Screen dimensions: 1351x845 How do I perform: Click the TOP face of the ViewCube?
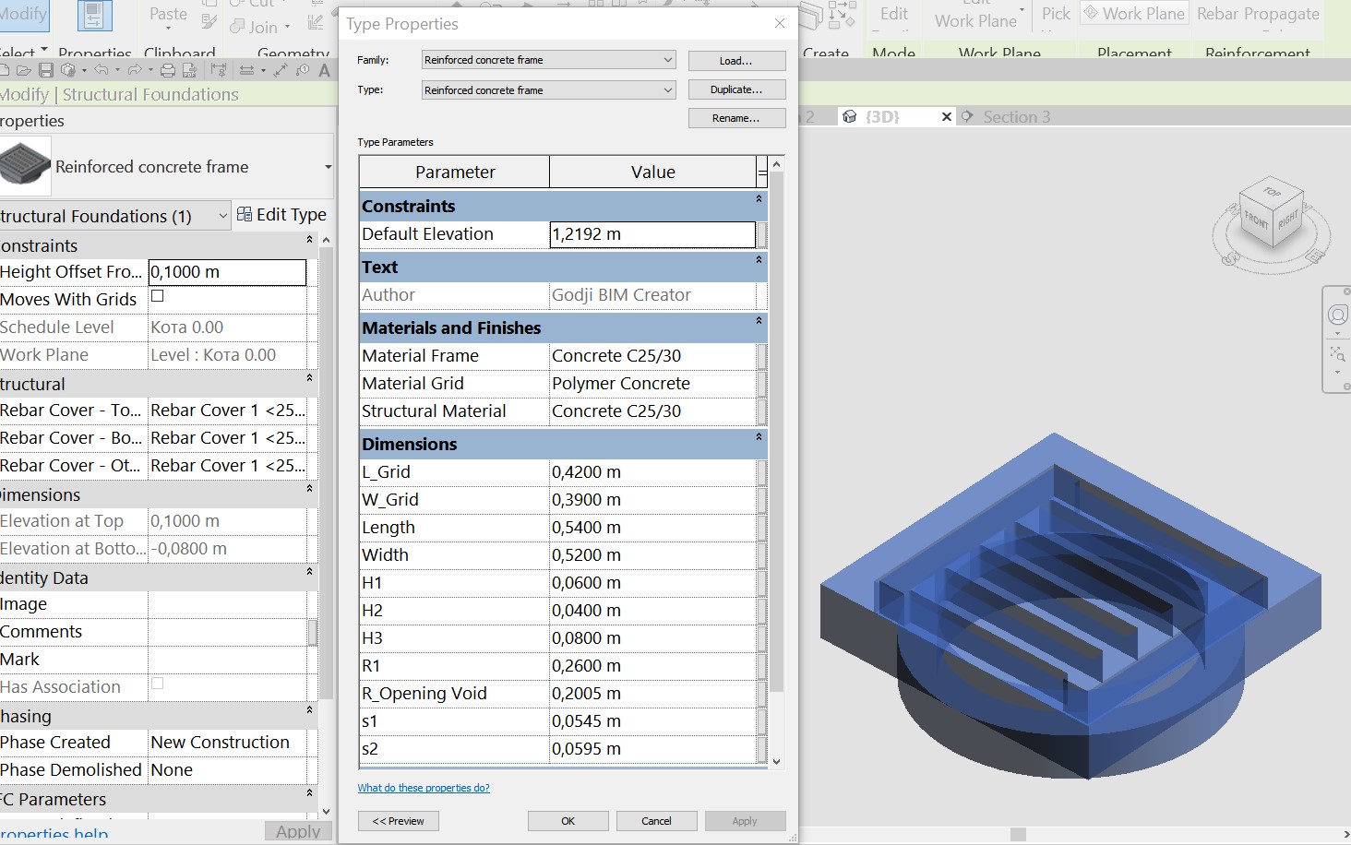pos(1272,192)
